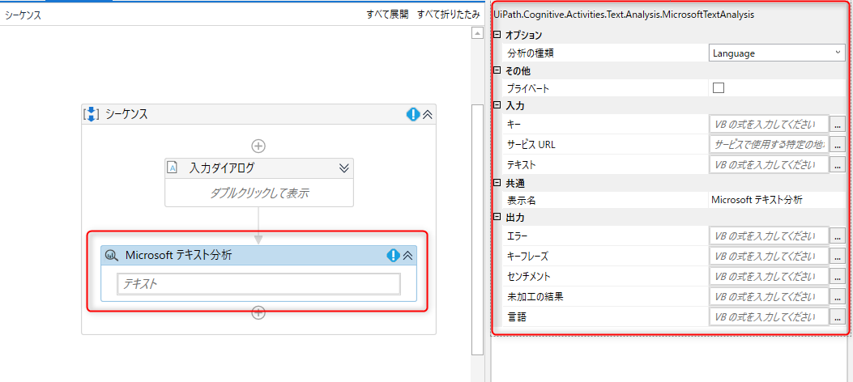Collapse the Microsoft テキスト分析 activity
This screenshot has height=382, width=853.
(408, 256)
